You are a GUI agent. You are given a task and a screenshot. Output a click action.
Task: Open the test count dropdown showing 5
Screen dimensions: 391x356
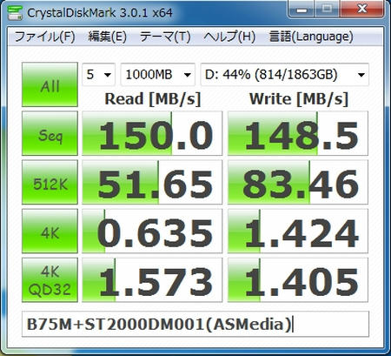click(x=99, y=75)
